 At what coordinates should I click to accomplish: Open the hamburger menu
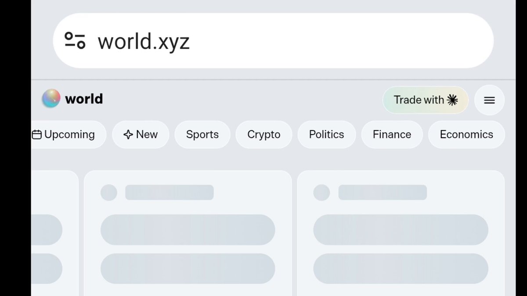coord(489,100)
